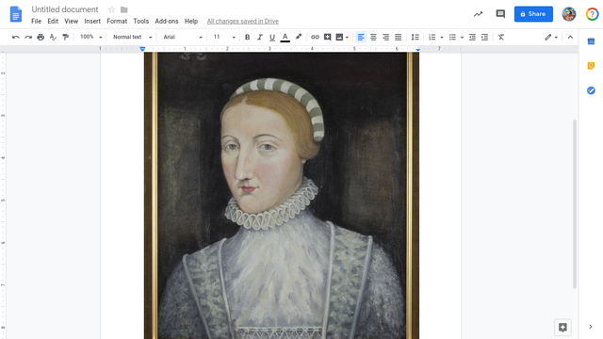Collapse the side panel arrow
603x339 pixels.
point(591,327)
